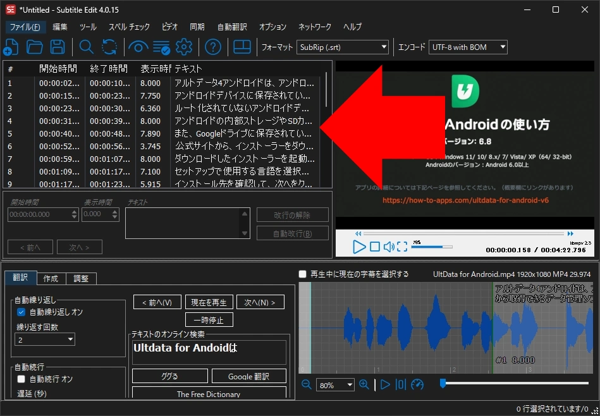
Task: Click the 開始時間 spinner arrows
Action: coord(75,214)
